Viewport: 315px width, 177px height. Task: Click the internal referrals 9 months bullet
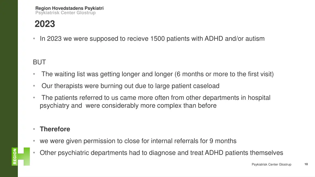[x=138, y=141]
